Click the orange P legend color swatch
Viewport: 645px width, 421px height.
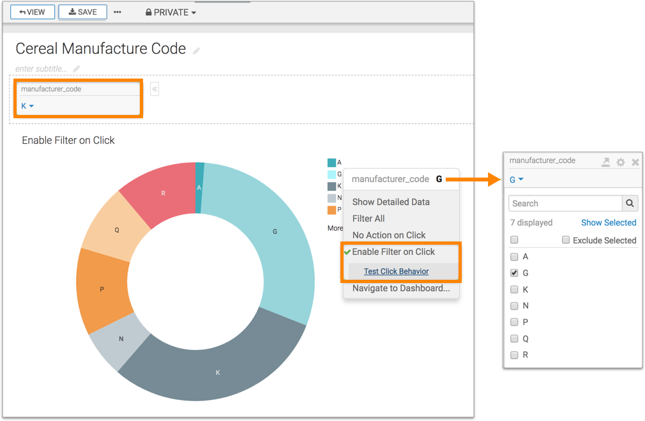[x=331, y=210]
